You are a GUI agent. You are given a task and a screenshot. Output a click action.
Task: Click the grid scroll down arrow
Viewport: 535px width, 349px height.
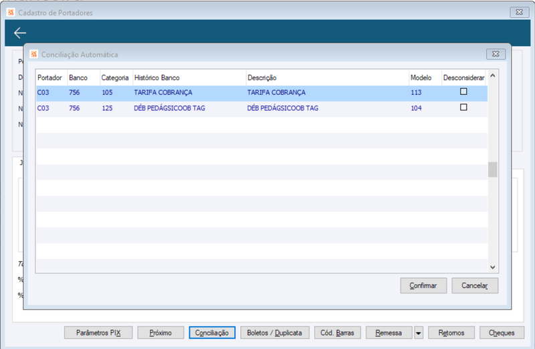(x=492, y=267)
